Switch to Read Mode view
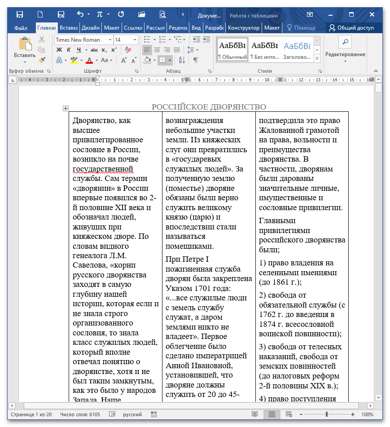390x427 pixels. (x=255, y=414)
